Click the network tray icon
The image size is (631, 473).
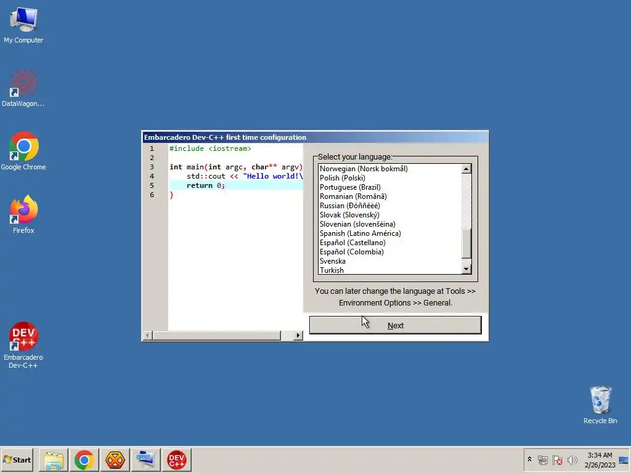pos(542,459)
